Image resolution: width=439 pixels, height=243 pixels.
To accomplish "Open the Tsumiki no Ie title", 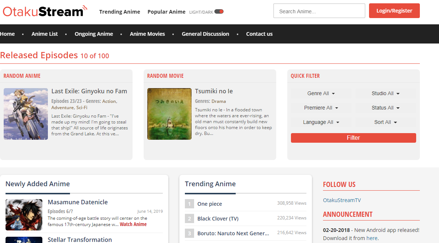I will pos(214,91).
